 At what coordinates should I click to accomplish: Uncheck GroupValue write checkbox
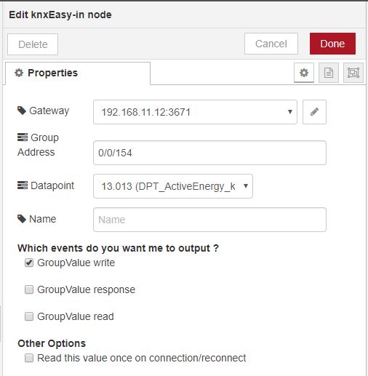tap(29, 263)
